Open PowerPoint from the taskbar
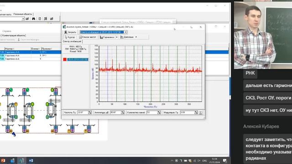Screen dimensions: 292x164 (x=3, y=161)
